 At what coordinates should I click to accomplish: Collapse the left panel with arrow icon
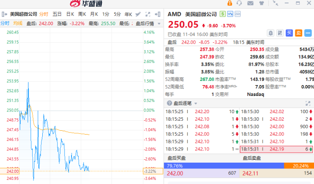coord(4,14)
